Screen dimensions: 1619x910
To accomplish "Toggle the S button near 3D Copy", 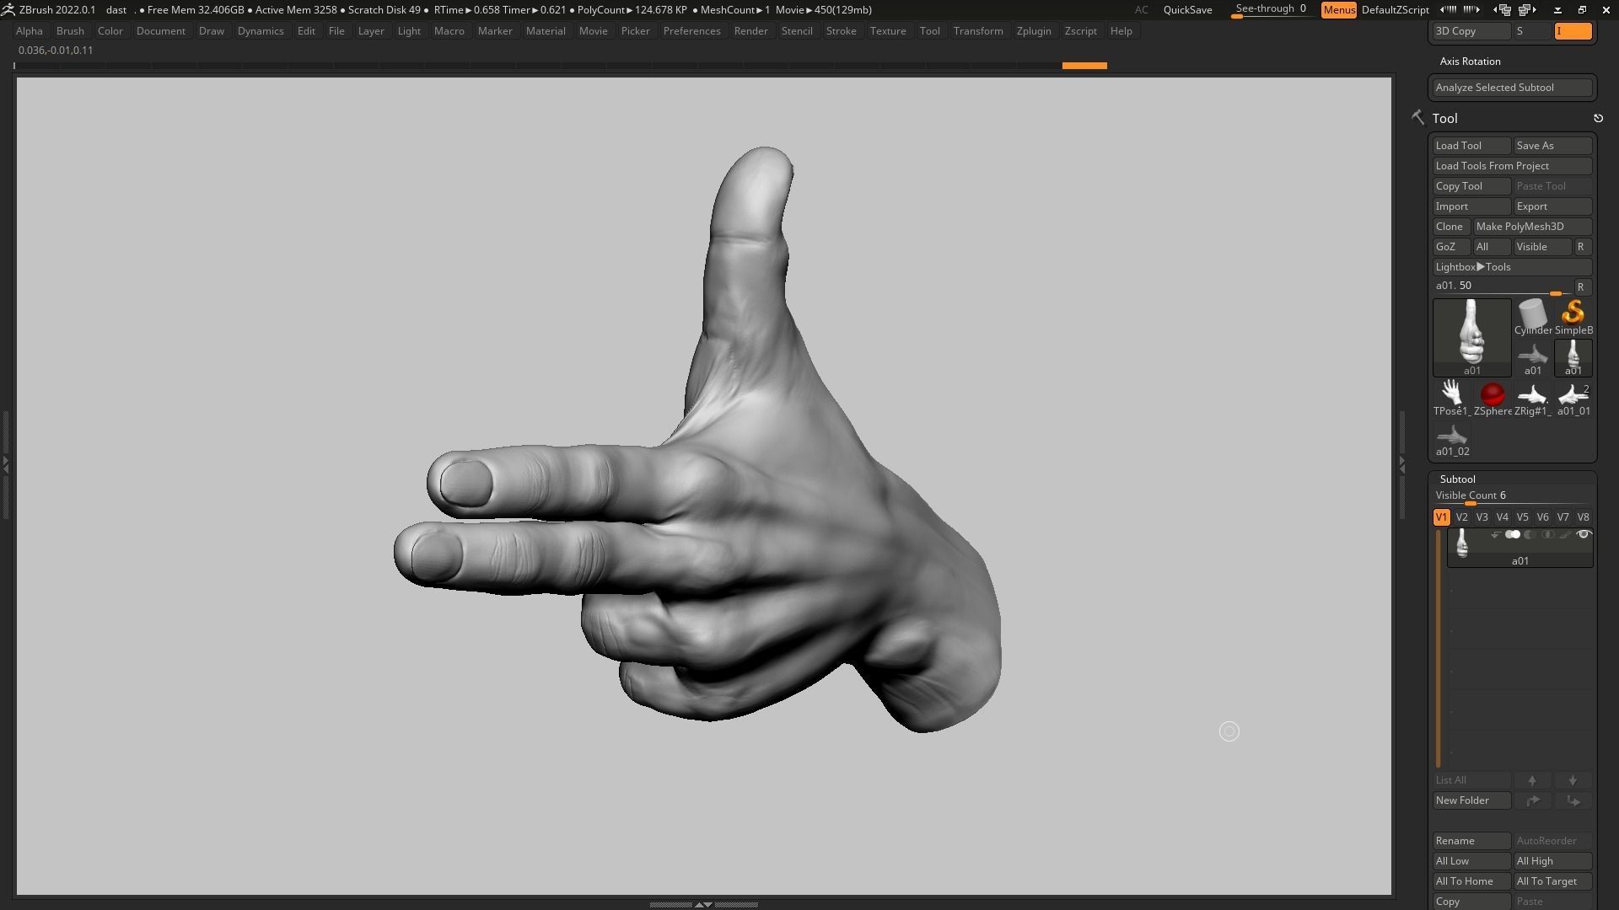I will [x=1532, y=31].
